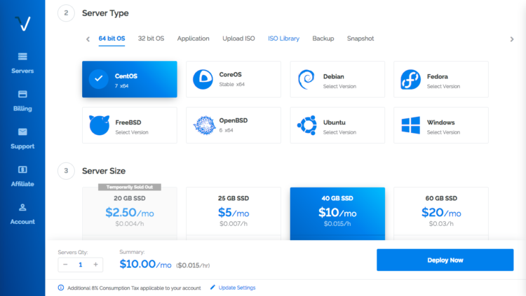The width and height of the screenshot is (526, 296).
Task: Choose the Debian Select Version card
Action: click(x=337, y=79)
